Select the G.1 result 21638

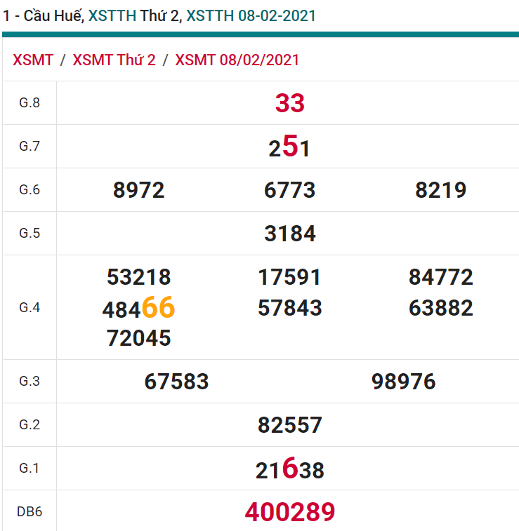click(289, 469)
